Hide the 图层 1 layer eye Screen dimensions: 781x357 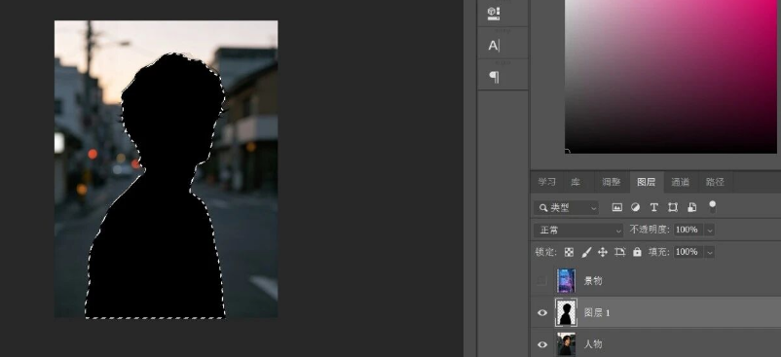[541, 313]
